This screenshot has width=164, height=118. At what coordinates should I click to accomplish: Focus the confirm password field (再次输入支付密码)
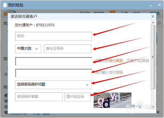click(54, 73)
